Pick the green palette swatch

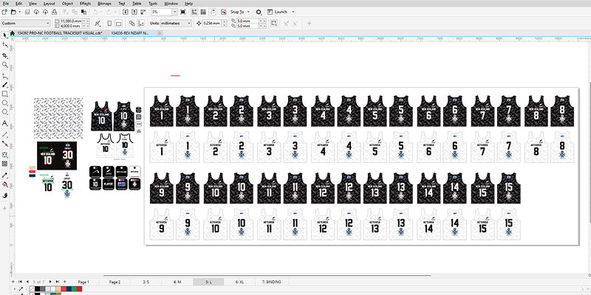coord(74,288)
